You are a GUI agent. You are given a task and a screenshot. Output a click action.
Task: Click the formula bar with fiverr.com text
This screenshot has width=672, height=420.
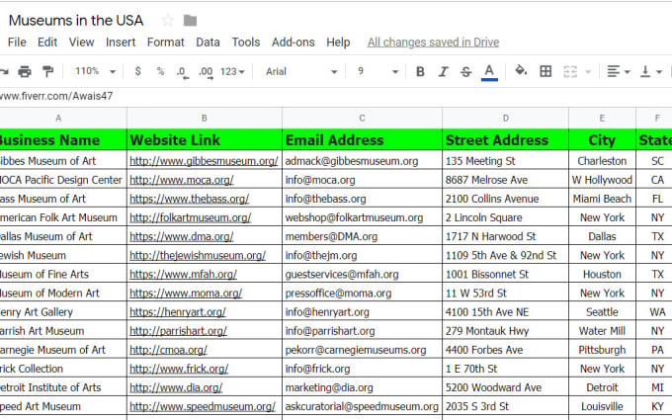336,96
